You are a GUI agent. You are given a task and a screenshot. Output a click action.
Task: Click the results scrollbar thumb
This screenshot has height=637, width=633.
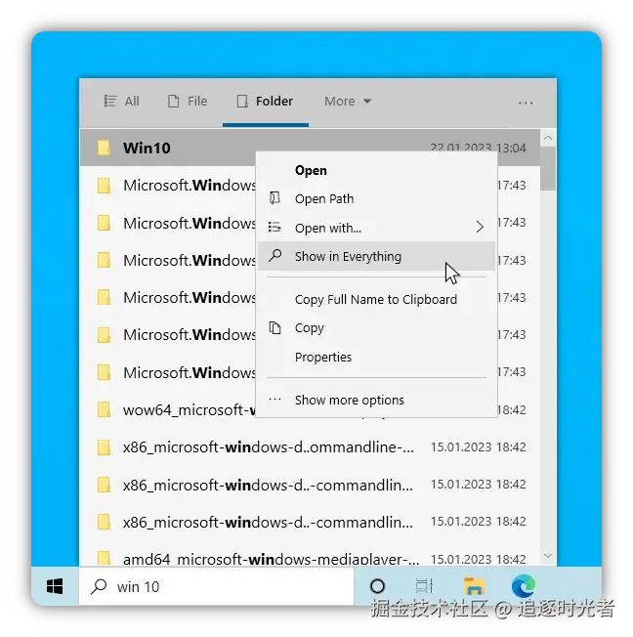pyautogui.click(x=548, y=168)
